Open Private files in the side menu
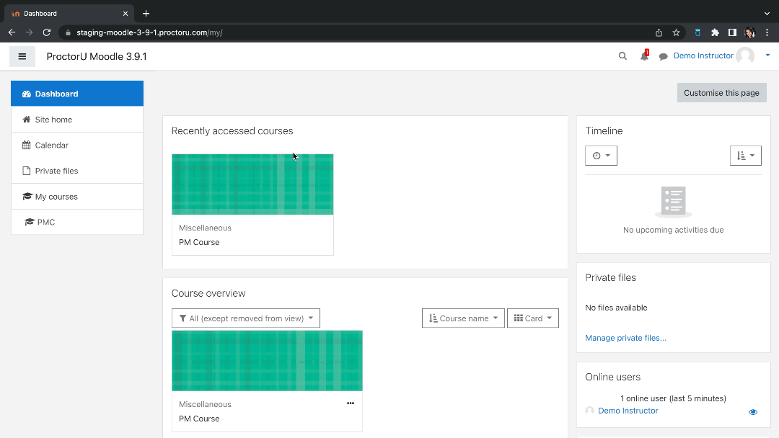This screenshot has width=779, height=438. click(77, 171)
